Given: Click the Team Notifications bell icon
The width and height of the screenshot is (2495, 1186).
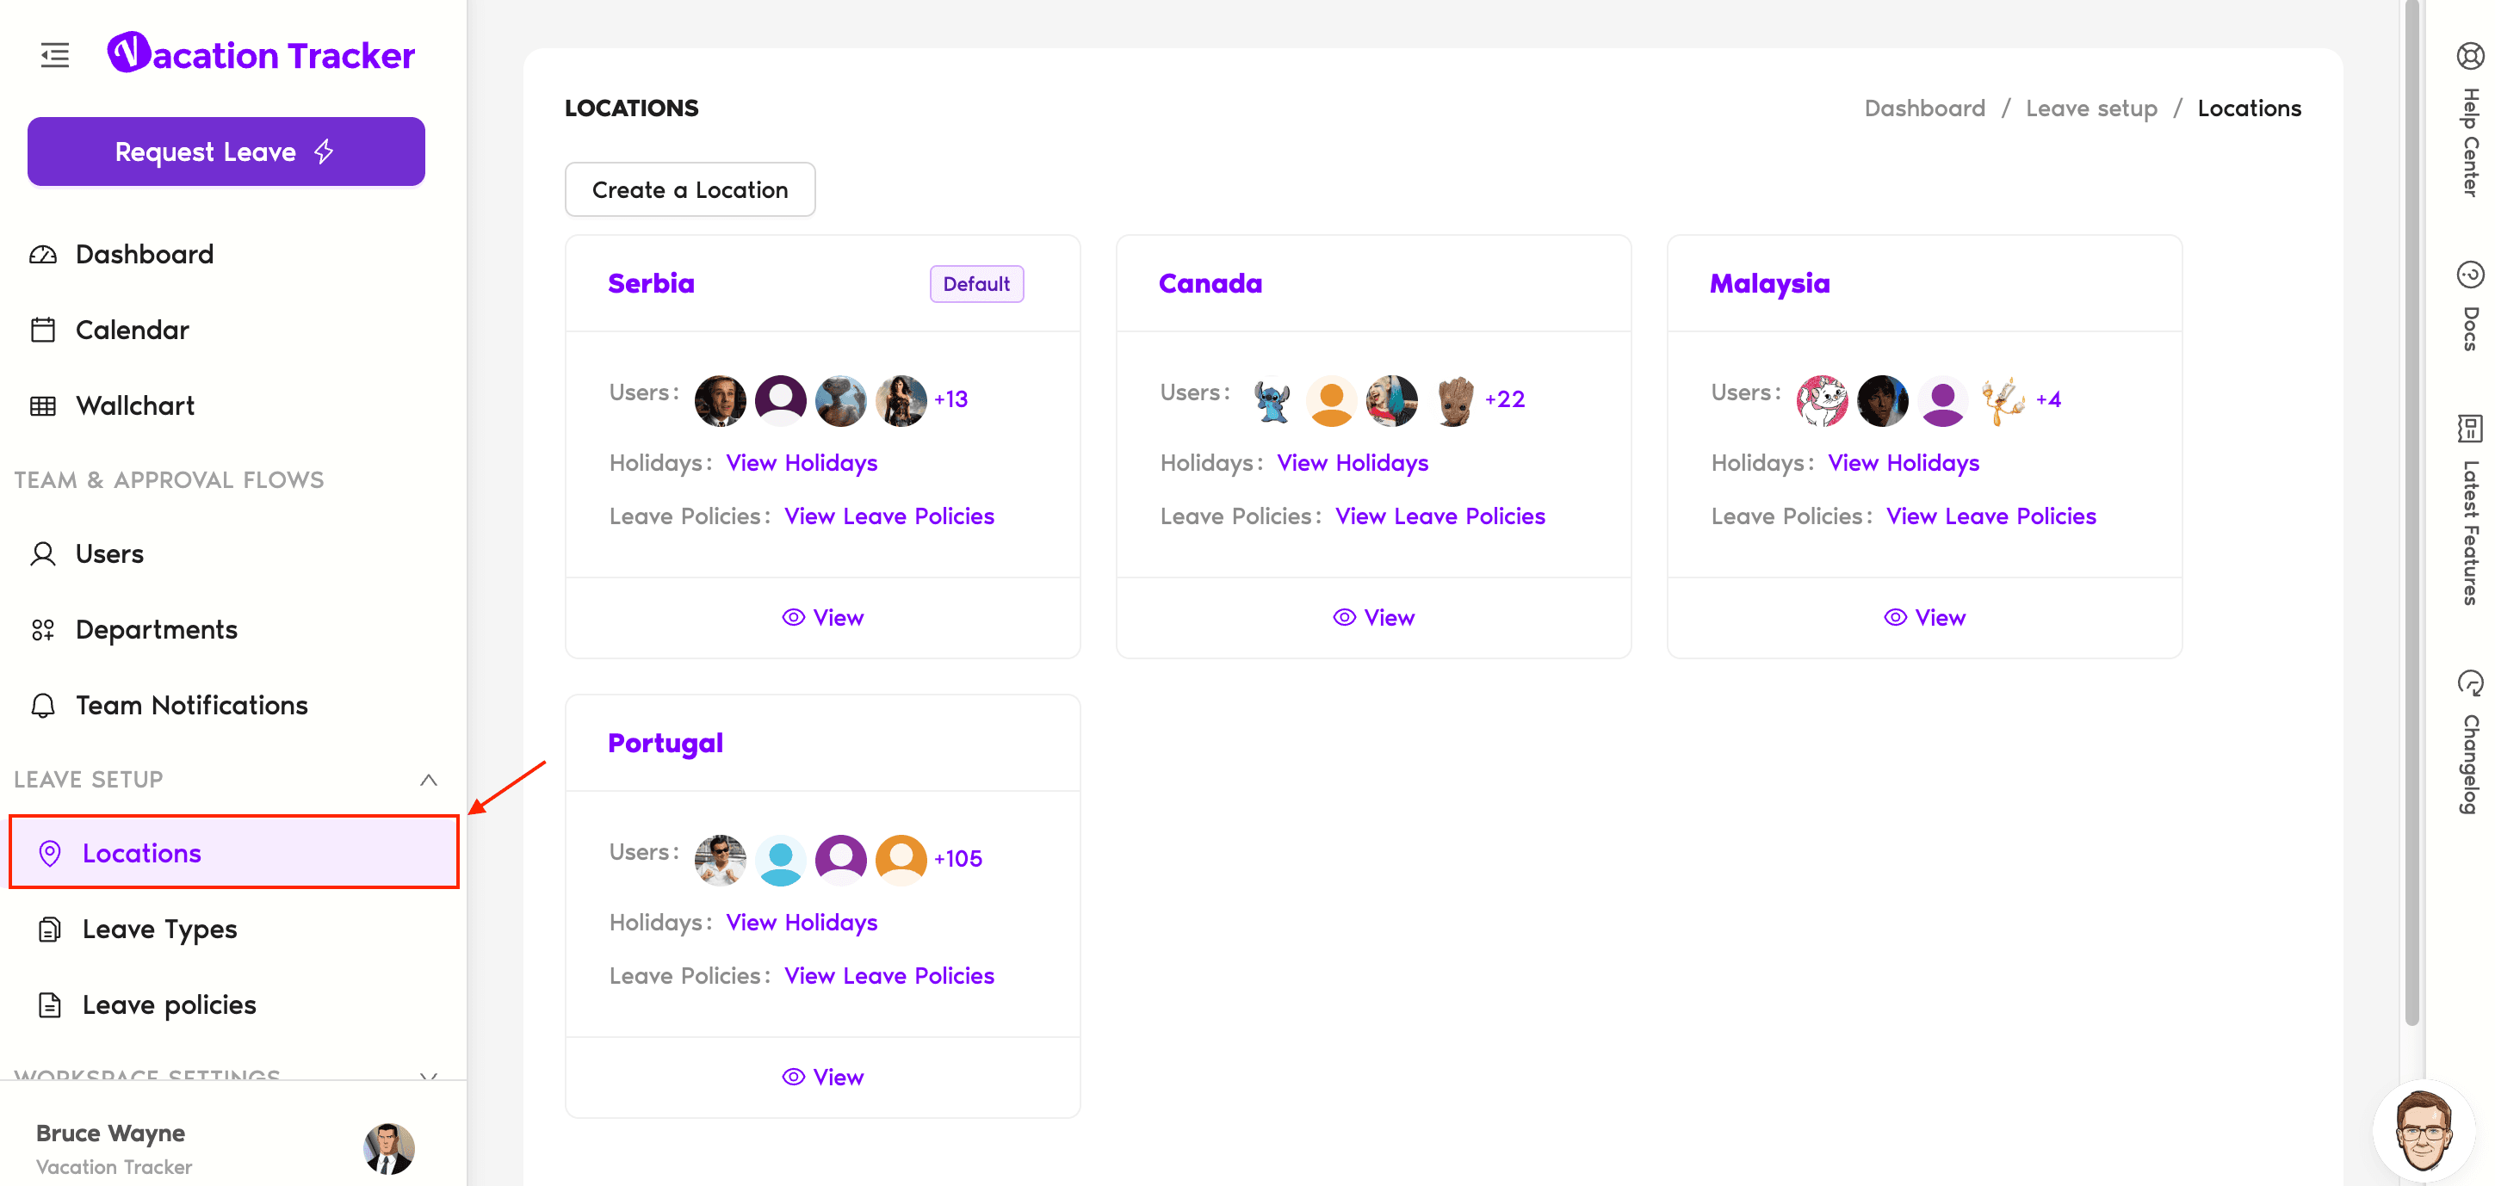Looking at the screenshot, I should [x=43, y=705].
